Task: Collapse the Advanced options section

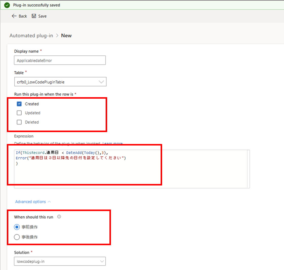Action: pyautogui.click(x=33, y=201)
